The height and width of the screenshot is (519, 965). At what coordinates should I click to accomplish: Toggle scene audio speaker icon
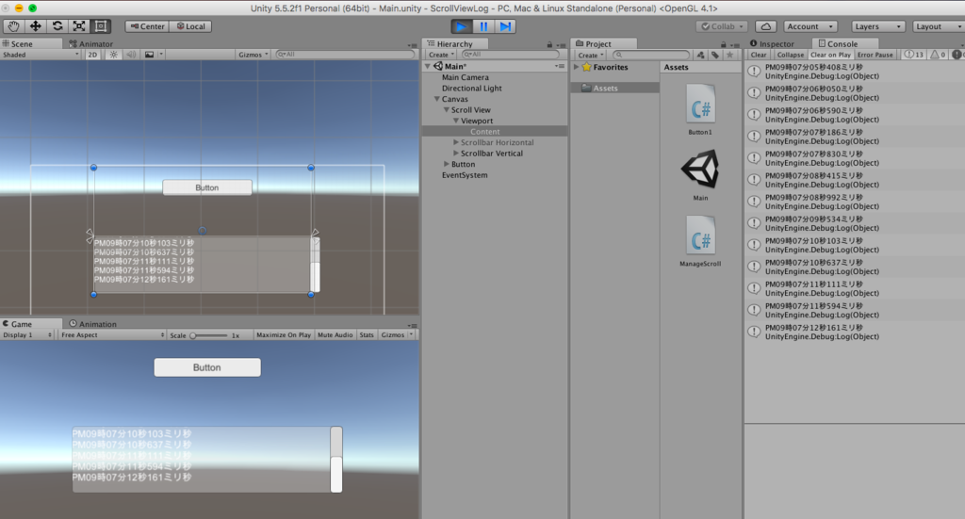coord(131,55)
